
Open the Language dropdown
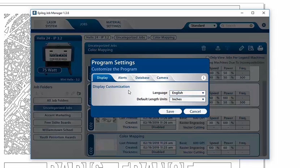(187, 93)
